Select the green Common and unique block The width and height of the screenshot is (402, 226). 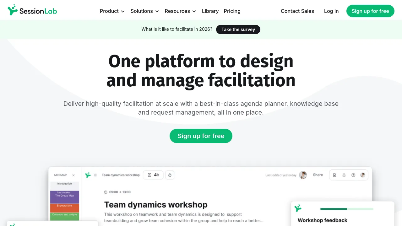coord(65,216)
